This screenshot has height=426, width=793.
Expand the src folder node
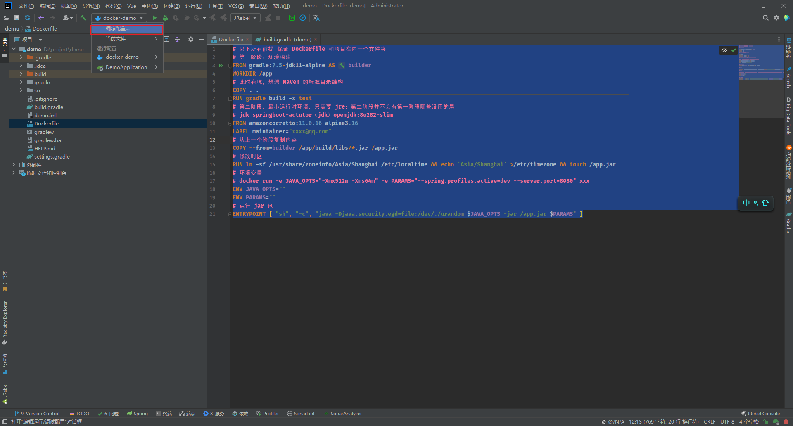pos(21,90)
